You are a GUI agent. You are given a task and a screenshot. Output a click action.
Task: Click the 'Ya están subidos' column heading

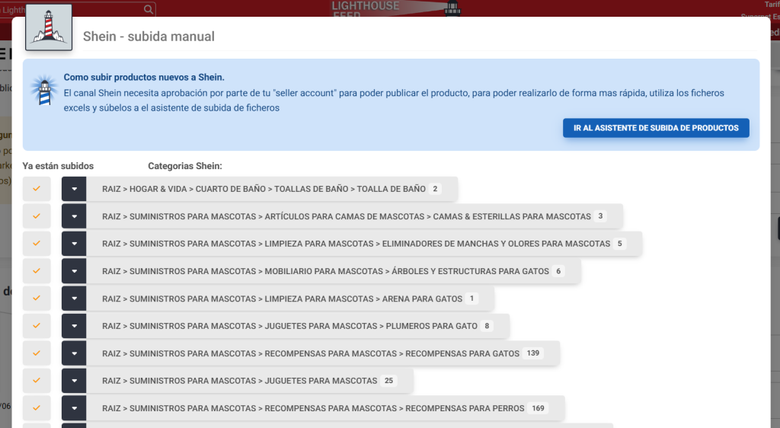(58, 166)
